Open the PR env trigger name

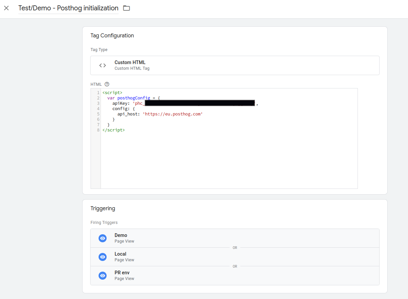pyautogui.click(x=122, y=273)
